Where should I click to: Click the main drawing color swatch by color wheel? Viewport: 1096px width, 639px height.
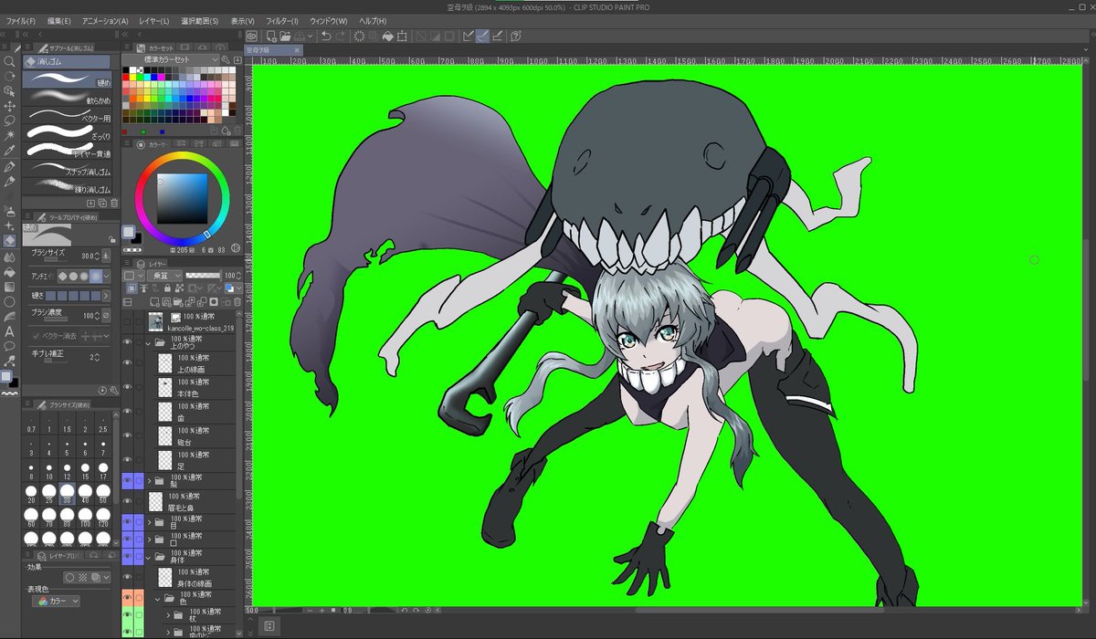(129, 231)
